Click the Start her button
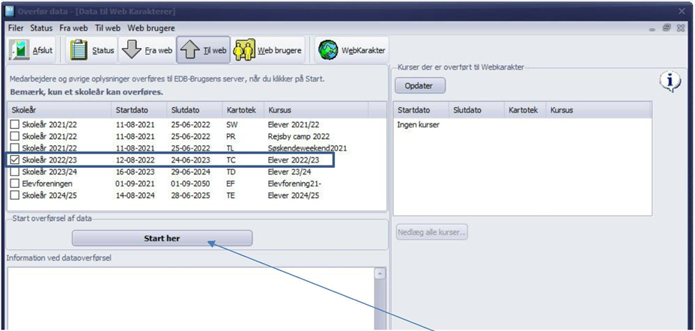Image resolution: width=695 pixels, height=331 pixels. pos(163,238)
